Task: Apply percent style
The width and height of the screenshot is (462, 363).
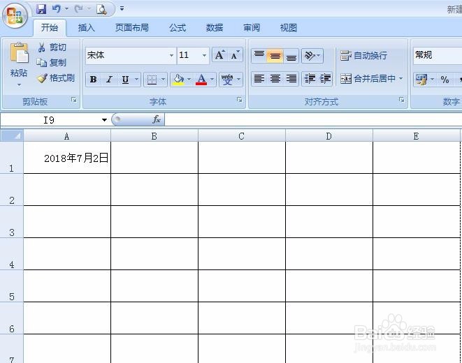Action: point(445,80)
